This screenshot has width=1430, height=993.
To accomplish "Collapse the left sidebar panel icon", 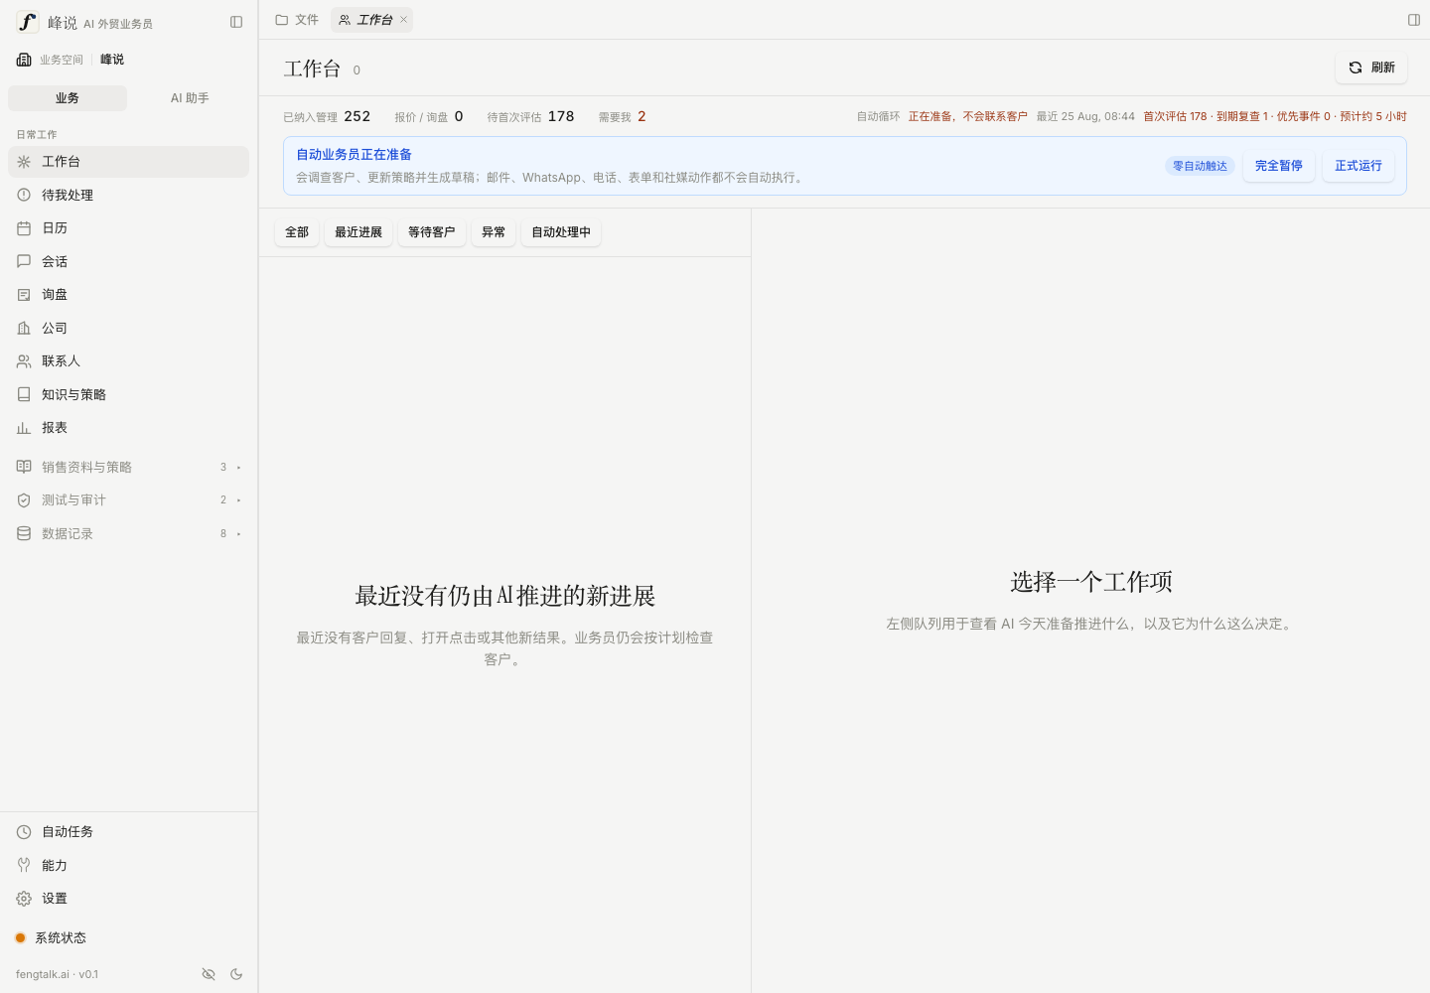I will [236, 22].
